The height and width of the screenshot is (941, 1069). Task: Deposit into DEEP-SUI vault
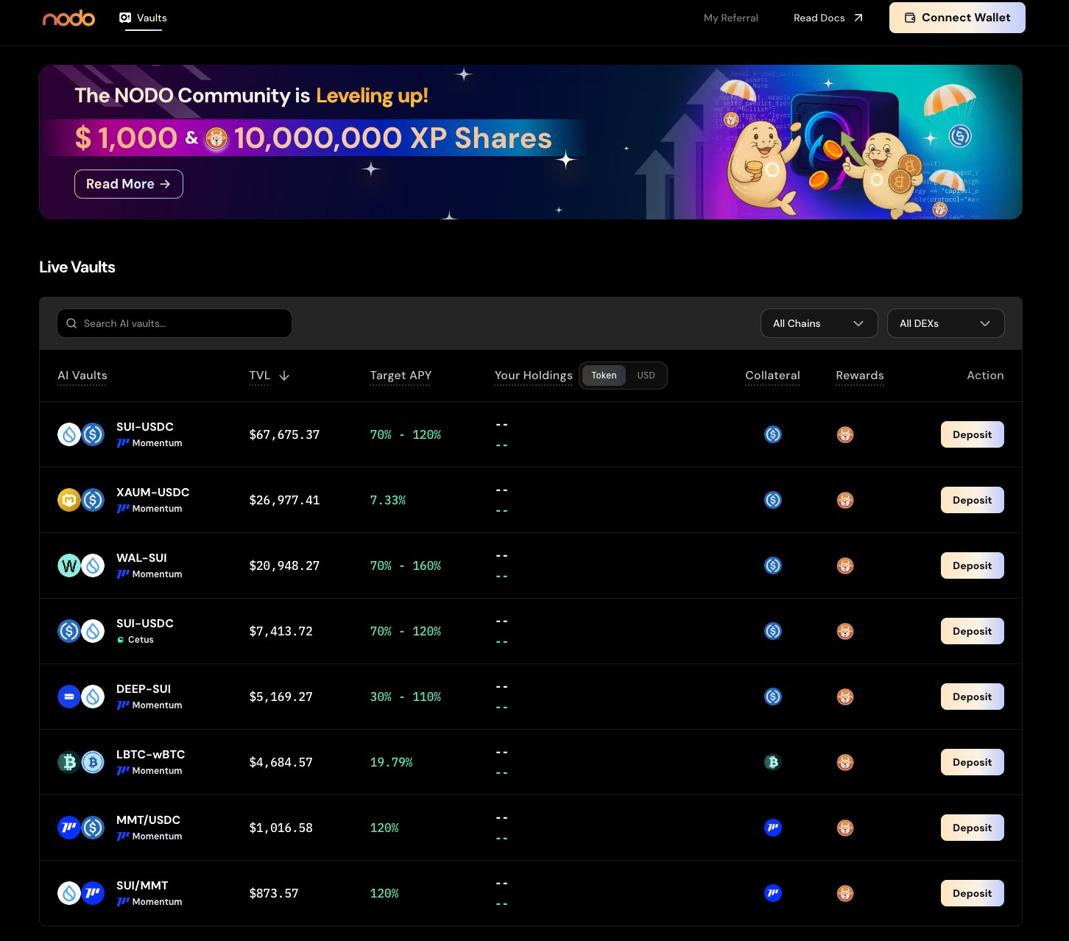[x=972, y=697]
